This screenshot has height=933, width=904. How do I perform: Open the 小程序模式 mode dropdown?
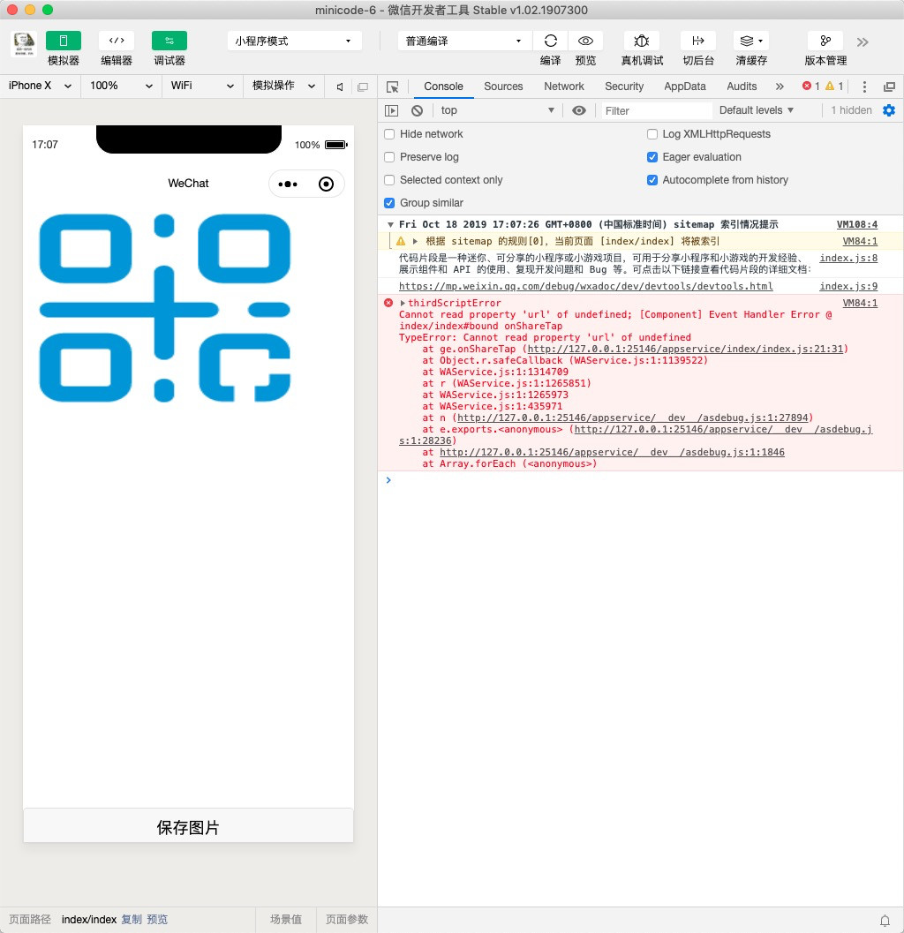pos(294,41)
